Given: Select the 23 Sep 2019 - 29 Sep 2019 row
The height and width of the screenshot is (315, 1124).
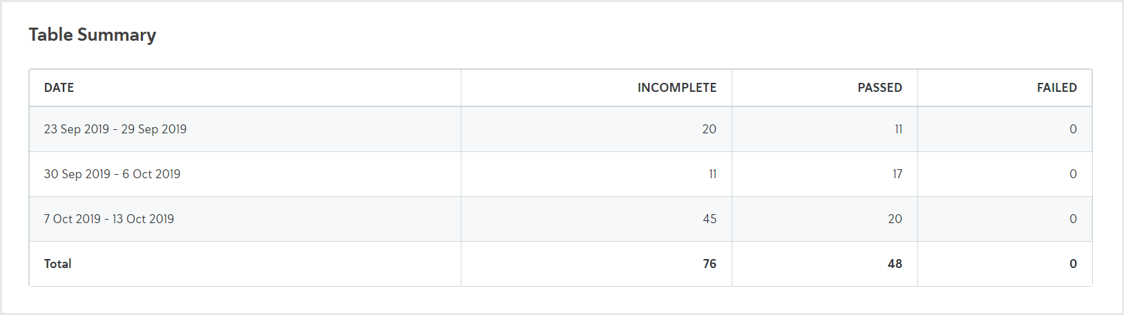Looking at the screenshot, I should [560, 129].
